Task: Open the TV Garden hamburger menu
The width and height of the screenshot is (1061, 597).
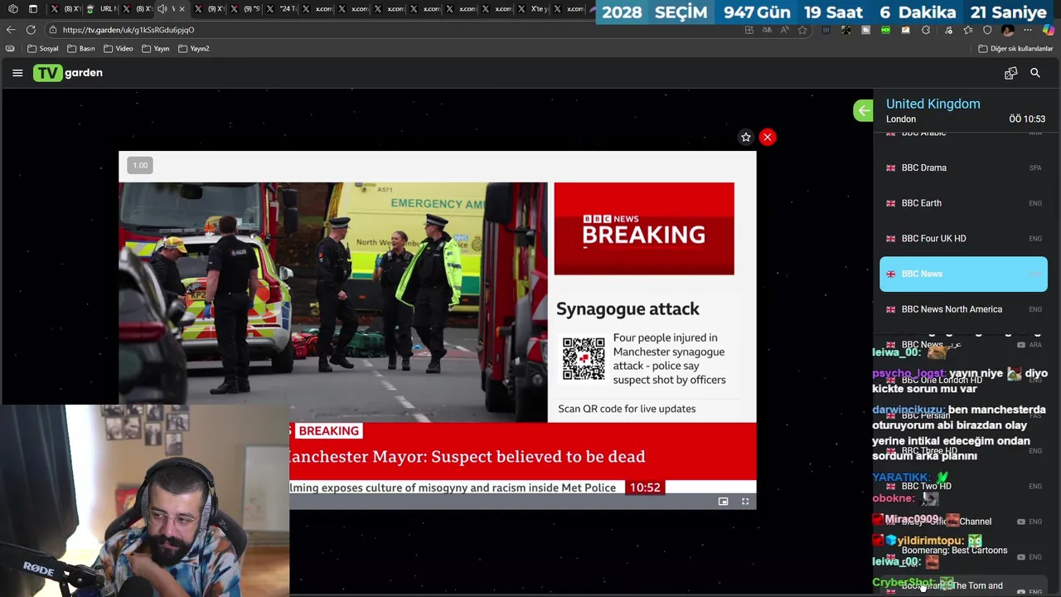Action: (x=17, y=73)
